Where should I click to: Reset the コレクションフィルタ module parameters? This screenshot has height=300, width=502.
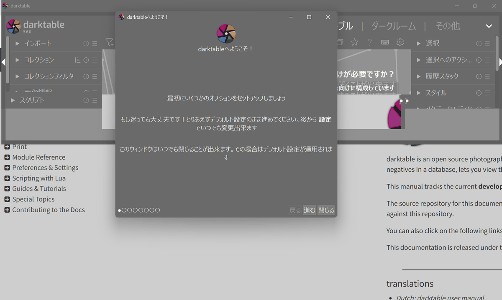[86, 76]
